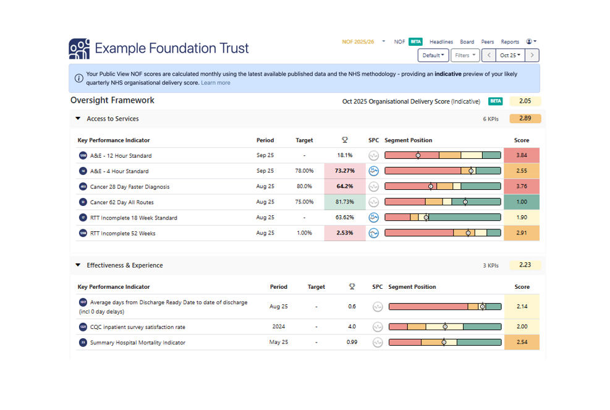610x410 pixels.
Task: Collapse the Access to Services section
Action: point(78,119)
